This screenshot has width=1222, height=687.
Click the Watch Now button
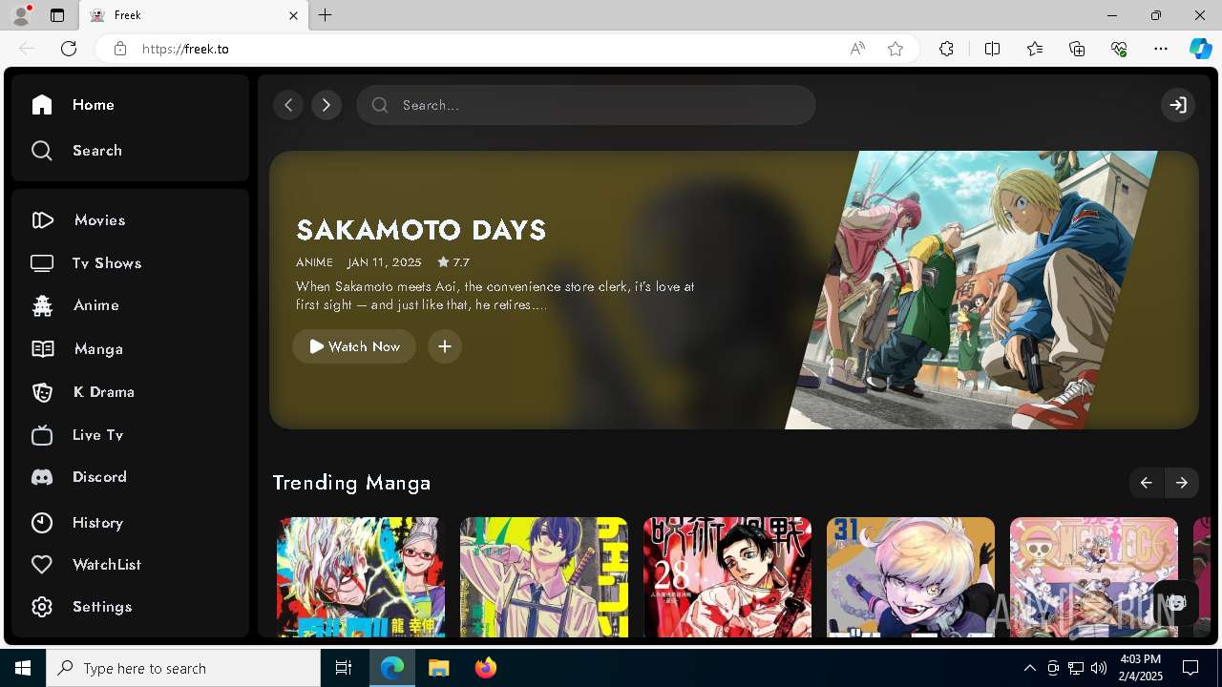tap(354, 346)
